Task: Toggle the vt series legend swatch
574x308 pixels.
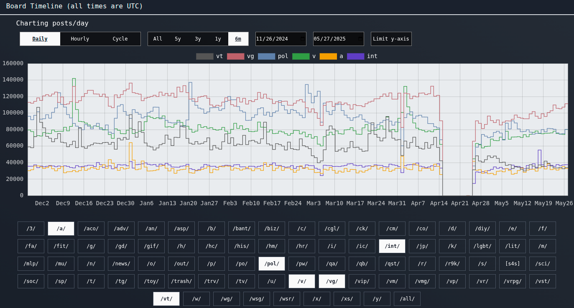Action: [204, 56]
